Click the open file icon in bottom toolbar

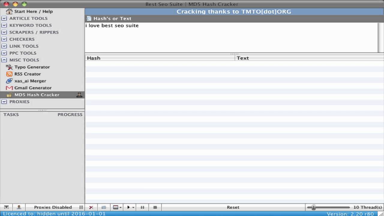pos(104,207)
